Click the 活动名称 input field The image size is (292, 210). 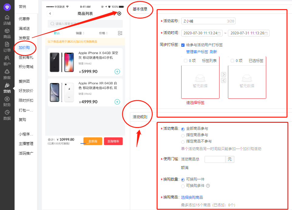point(208,21)
